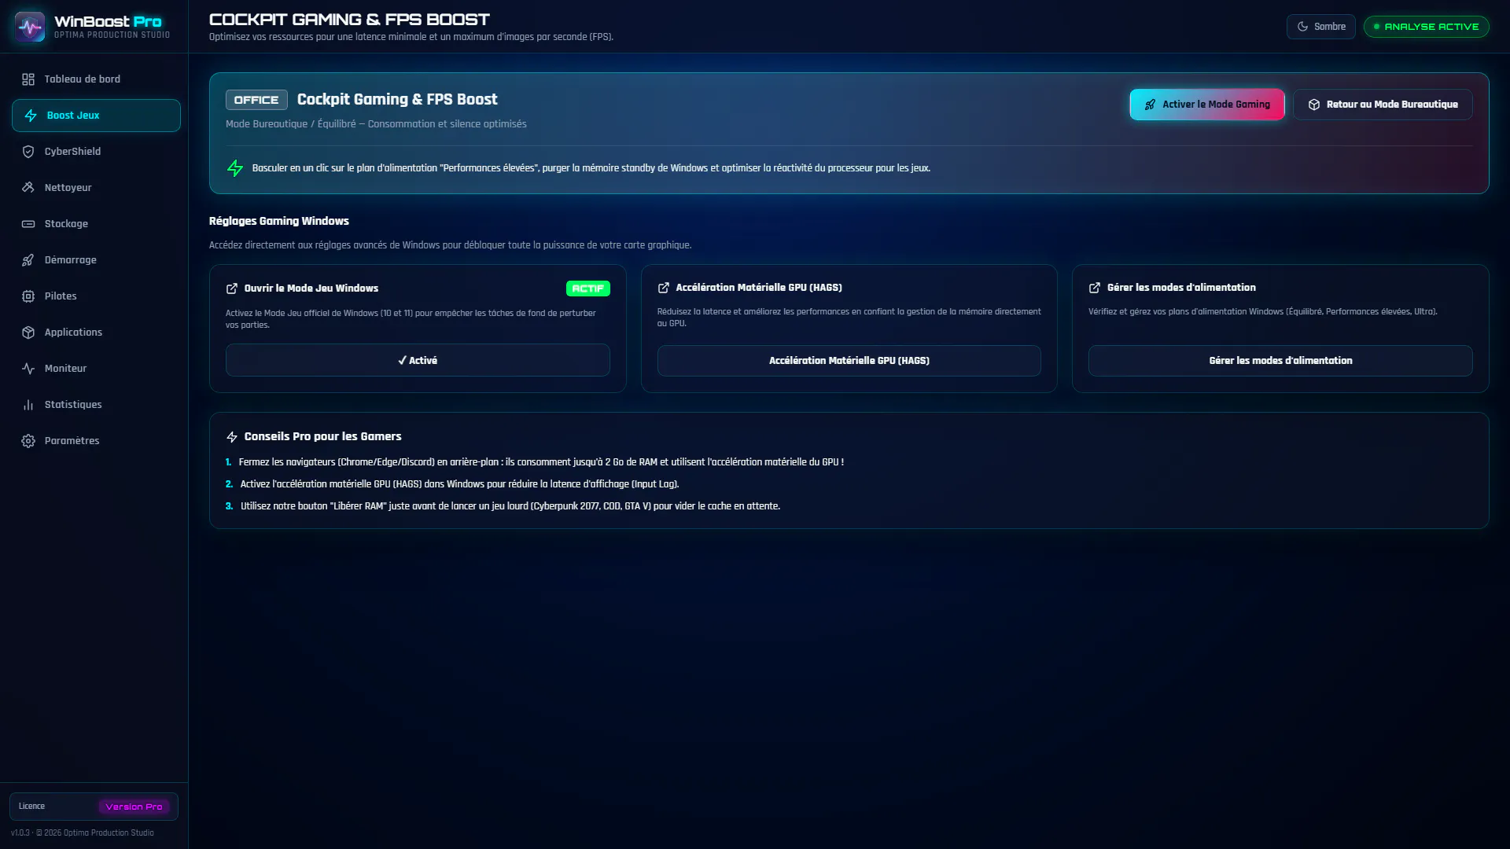
Task: Click the OFFICE mode badge
Action: 256,100
